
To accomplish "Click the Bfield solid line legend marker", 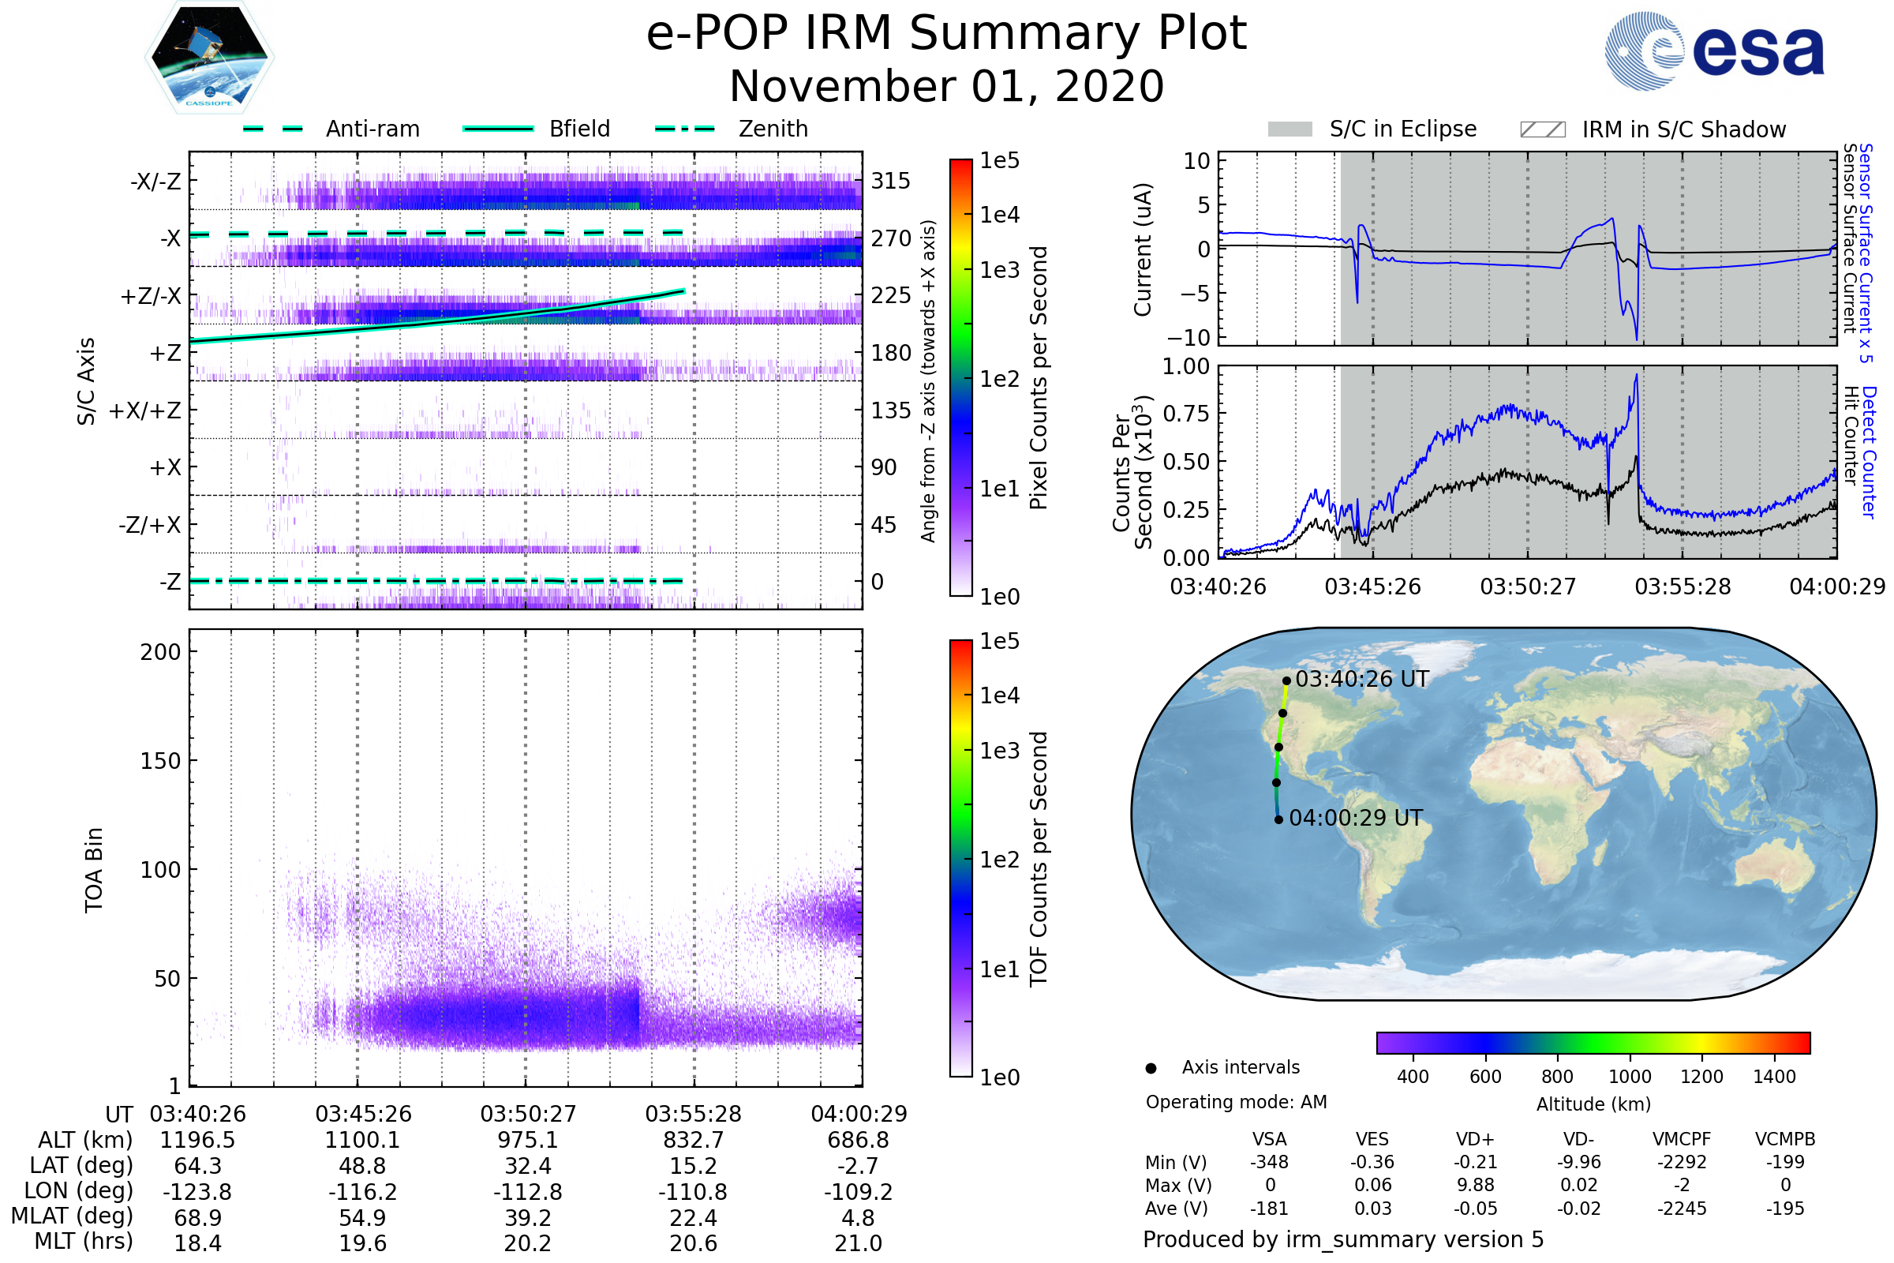I will tap(499, 129).
